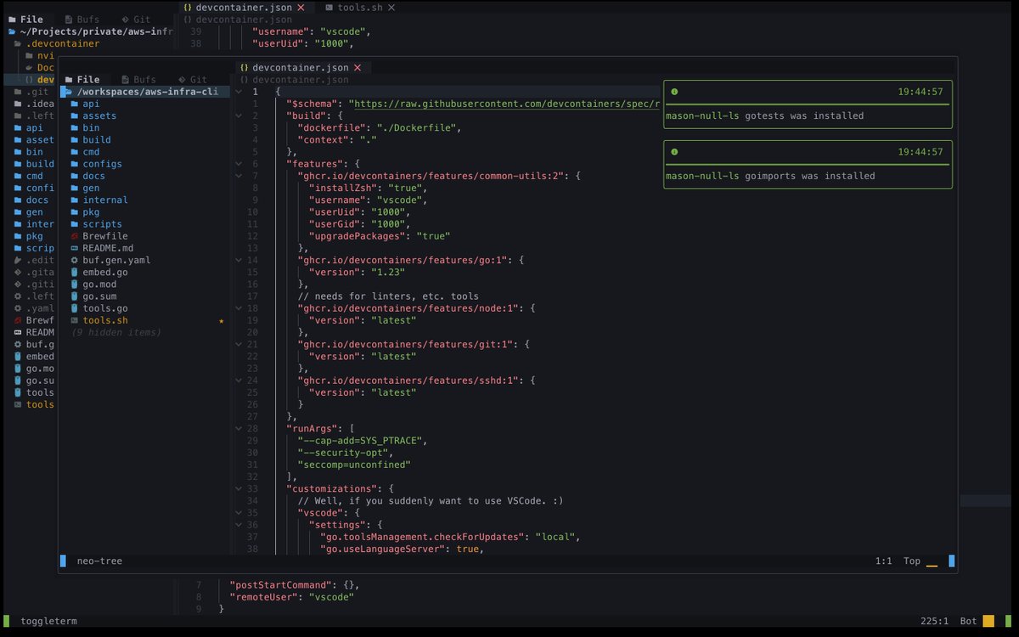Image resolution: width=1019 pixels, height=637 pixels.
Task: Collapse the fold chevron at line 21 git:1
Action: pyautogui.click(x=237, y=345)
